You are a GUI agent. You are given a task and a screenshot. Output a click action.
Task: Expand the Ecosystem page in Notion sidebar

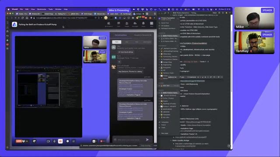tap(159, 68)
